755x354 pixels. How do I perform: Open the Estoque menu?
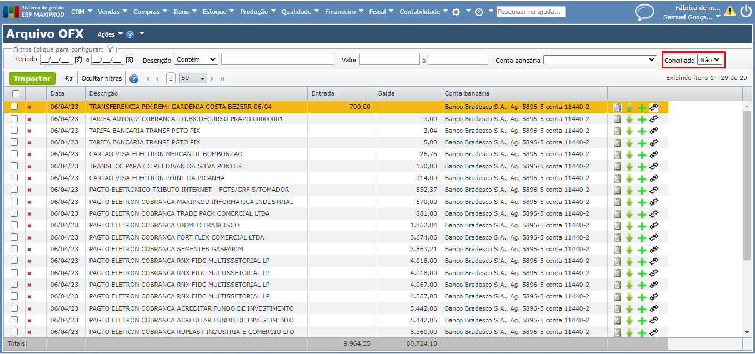click(218, 12)
